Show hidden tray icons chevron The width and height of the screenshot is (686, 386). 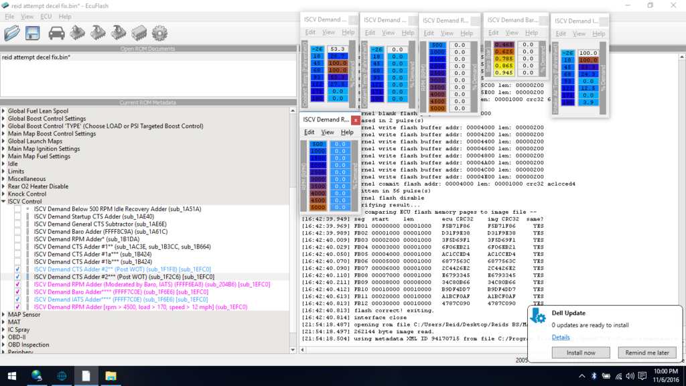coord(581,376)
